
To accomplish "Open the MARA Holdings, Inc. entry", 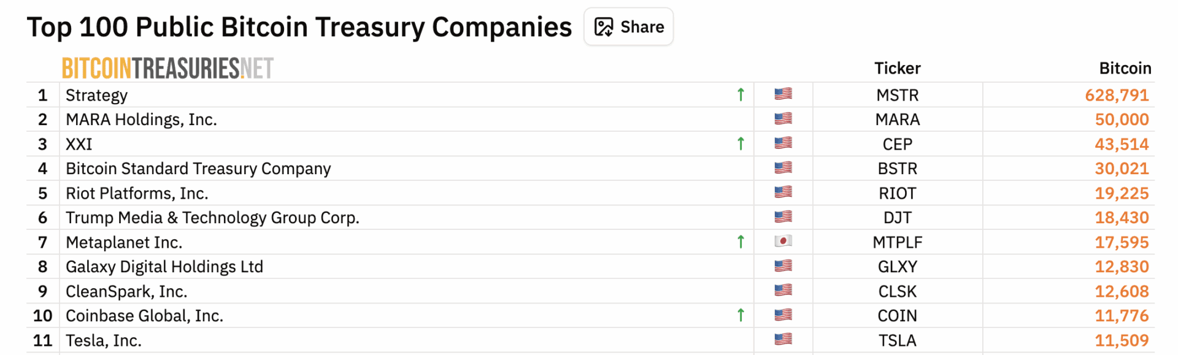I will coord(141,120).
